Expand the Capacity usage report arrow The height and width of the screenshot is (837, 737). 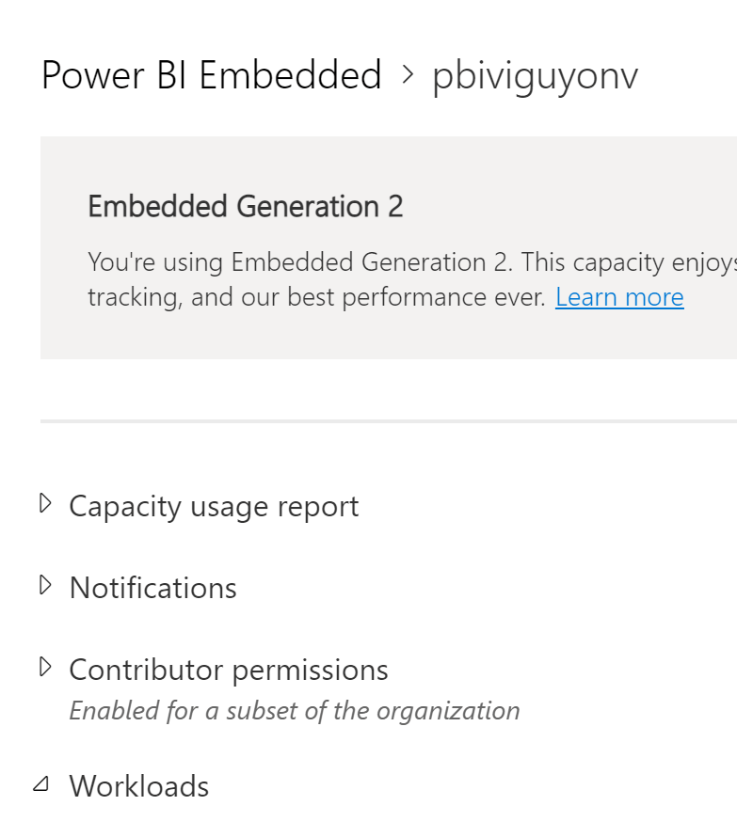click(44, 505)
